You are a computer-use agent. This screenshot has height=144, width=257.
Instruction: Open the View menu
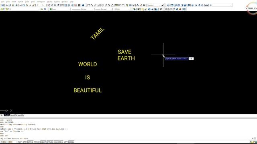pos(8,2)
